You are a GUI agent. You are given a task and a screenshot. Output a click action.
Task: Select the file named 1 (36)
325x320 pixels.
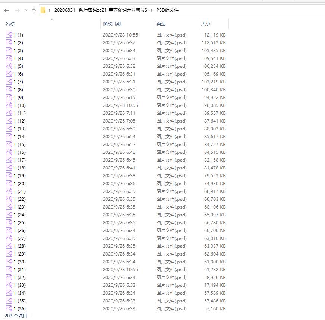point(19,309)
